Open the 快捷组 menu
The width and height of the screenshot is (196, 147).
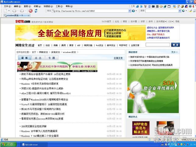(x=48, y=6)
